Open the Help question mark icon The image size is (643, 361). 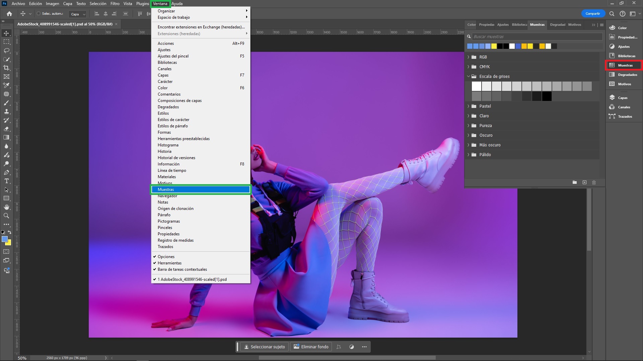point(622,14)
